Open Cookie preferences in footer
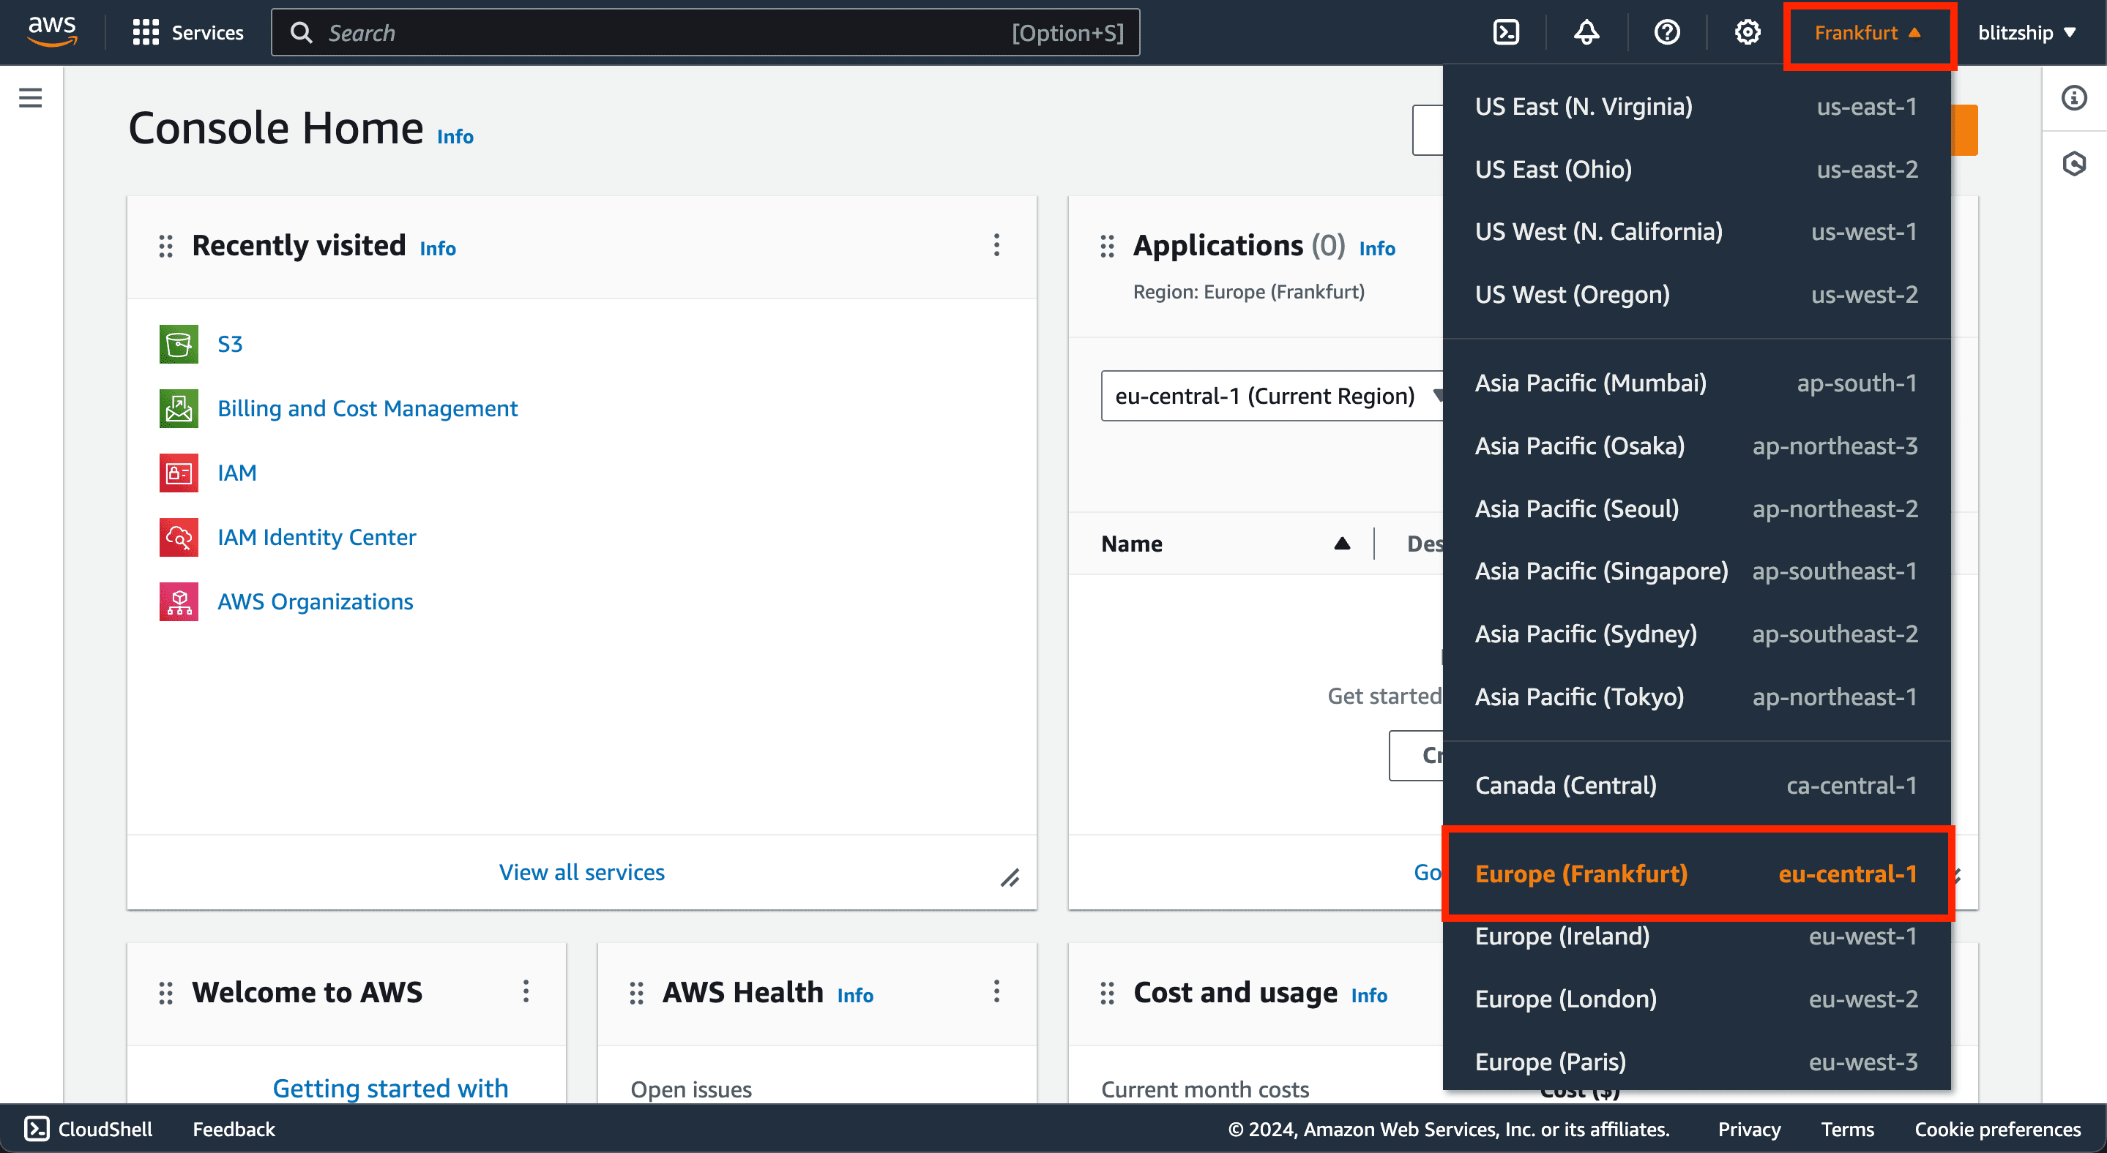The image size is (2107, 1153). (x=1997, y=1130)
